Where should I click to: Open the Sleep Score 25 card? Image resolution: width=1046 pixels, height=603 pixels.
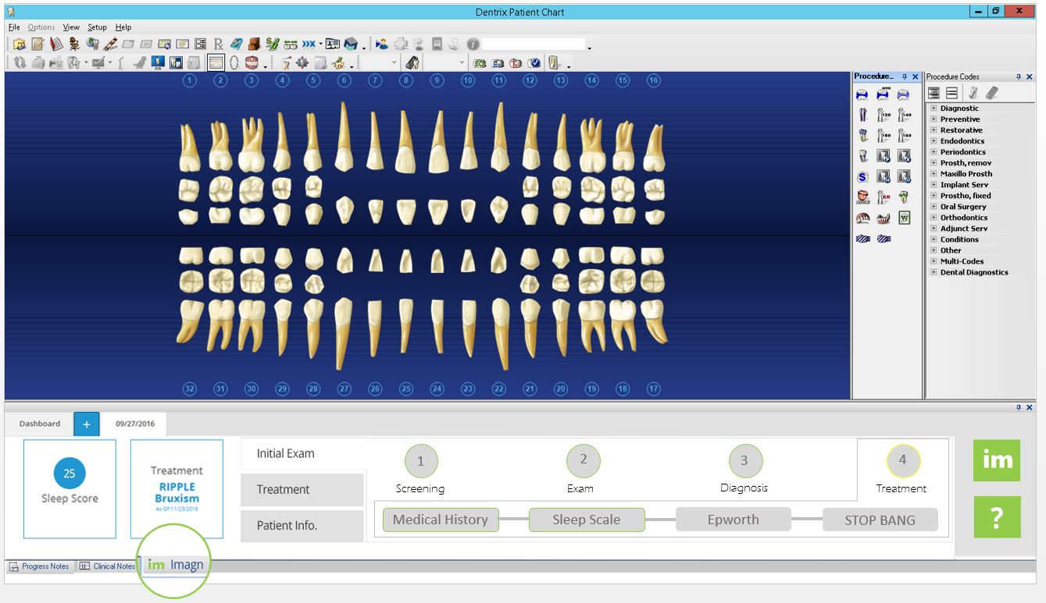[x=70, y=488]
